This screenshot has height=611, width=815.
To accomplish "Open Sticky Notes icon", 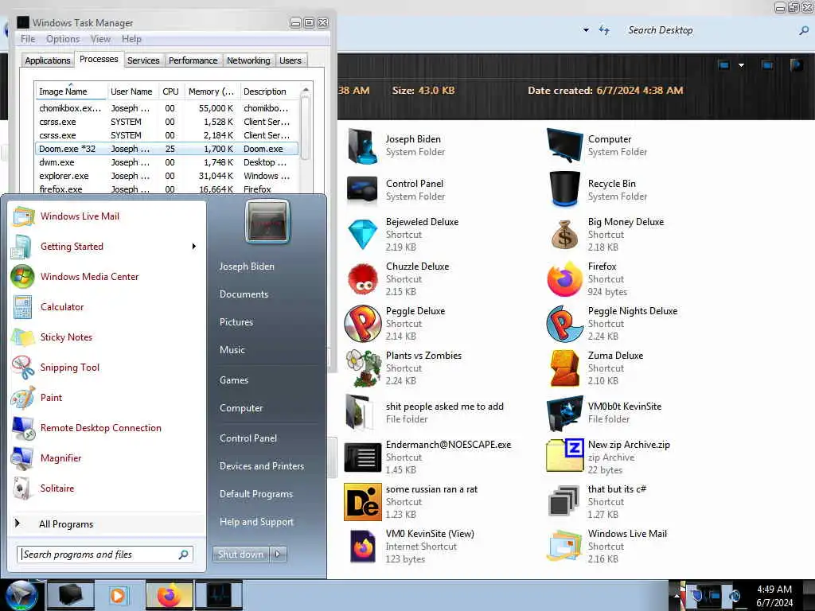I will coord(21,337).
